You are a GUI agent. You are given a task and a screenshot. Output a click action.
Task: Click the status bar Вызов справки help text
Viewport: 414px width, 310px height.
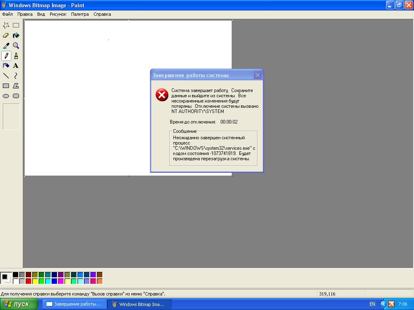[83, 294]
